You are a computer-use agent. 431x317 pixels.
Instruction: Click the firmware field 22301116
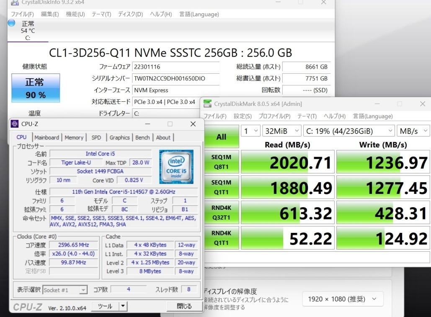[175, 67]
